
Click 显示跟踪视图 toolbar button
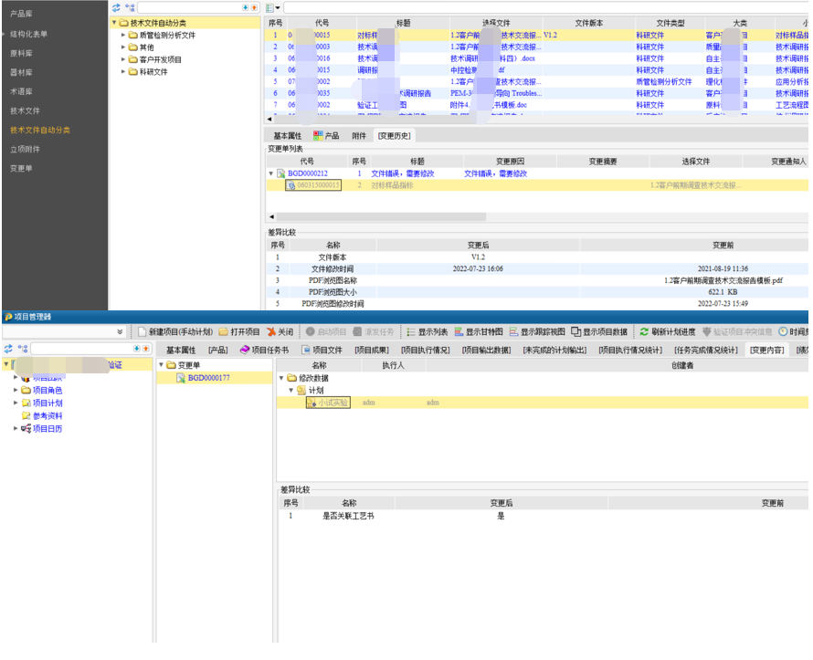coord(537,331)
